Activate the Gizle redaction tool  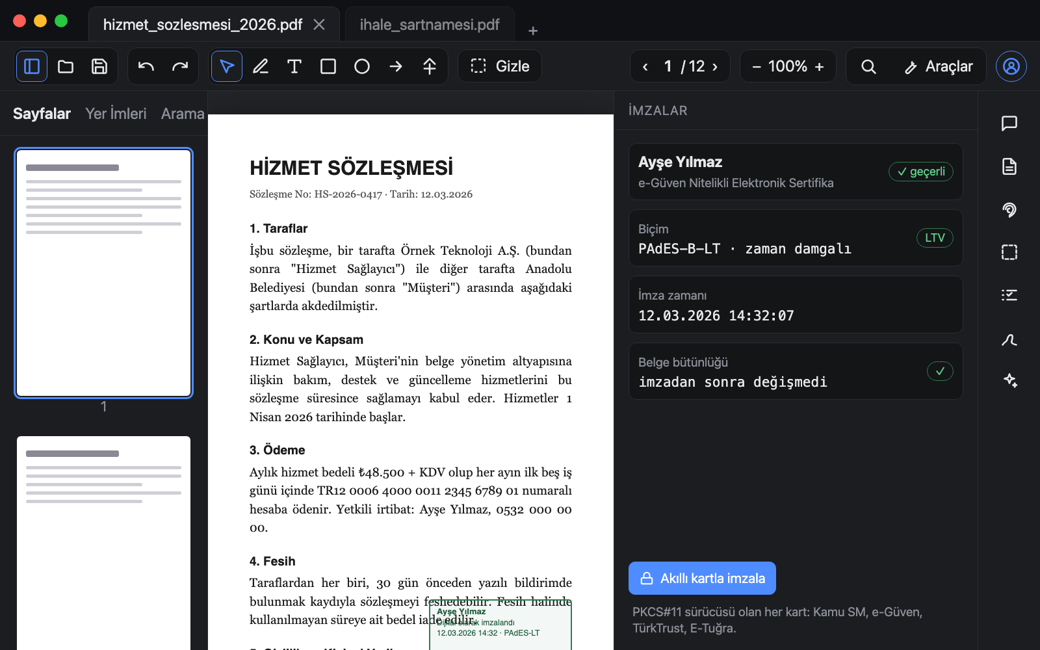click(x=500, y=66)
